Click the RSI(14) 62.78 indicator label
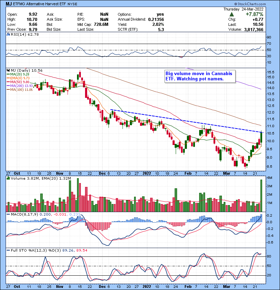The width and height of the screenshot is (280, 290). (25, 34)
